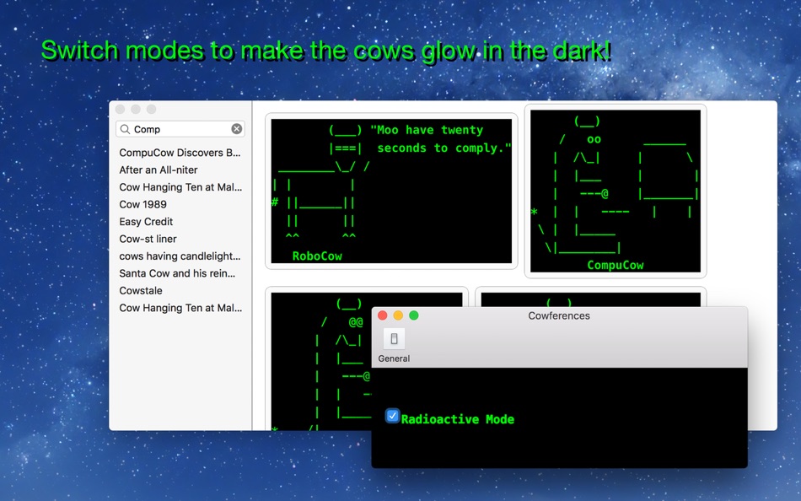The width and height of the screenshot is (801, 501).
Task: Select 'After an All-niter' list entry
Action: 159,170
